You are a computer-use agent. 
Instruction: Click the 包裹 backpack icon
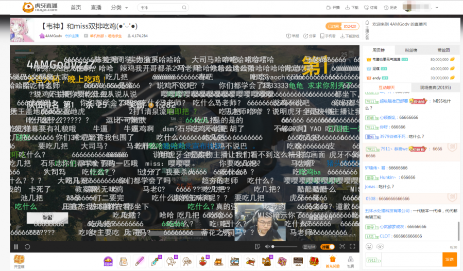[x=350, y=261]
